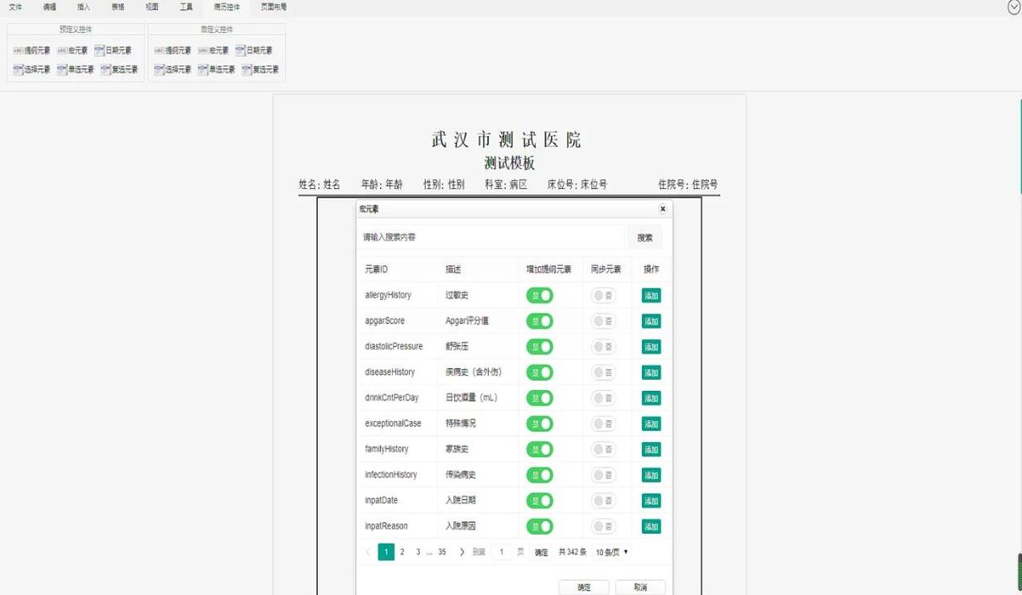Click the 过敏史 description cell

(457, 295)
